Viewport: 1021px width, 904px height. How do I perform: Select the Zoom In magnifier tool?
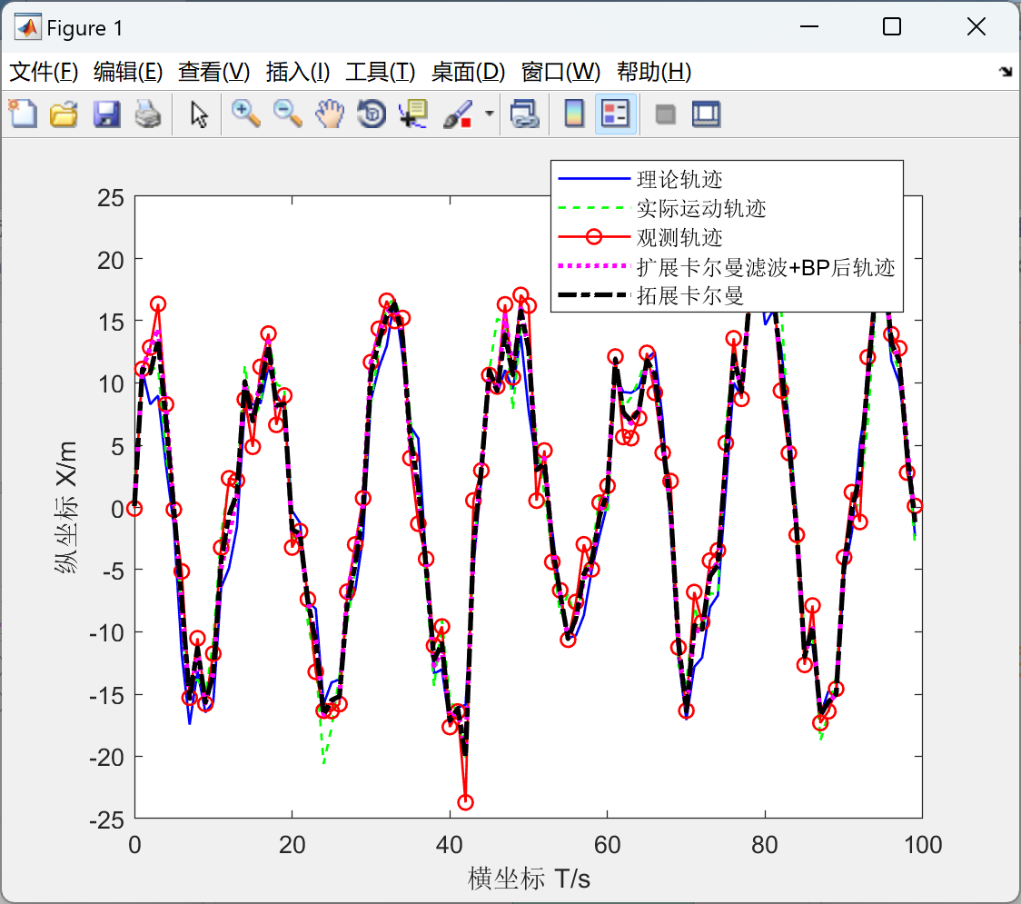[x=245, y=114]
